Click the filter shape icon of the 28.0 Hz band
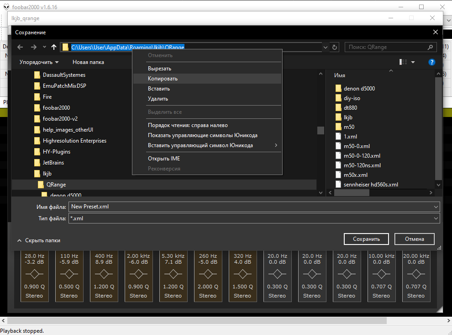 tap(35, 274)
